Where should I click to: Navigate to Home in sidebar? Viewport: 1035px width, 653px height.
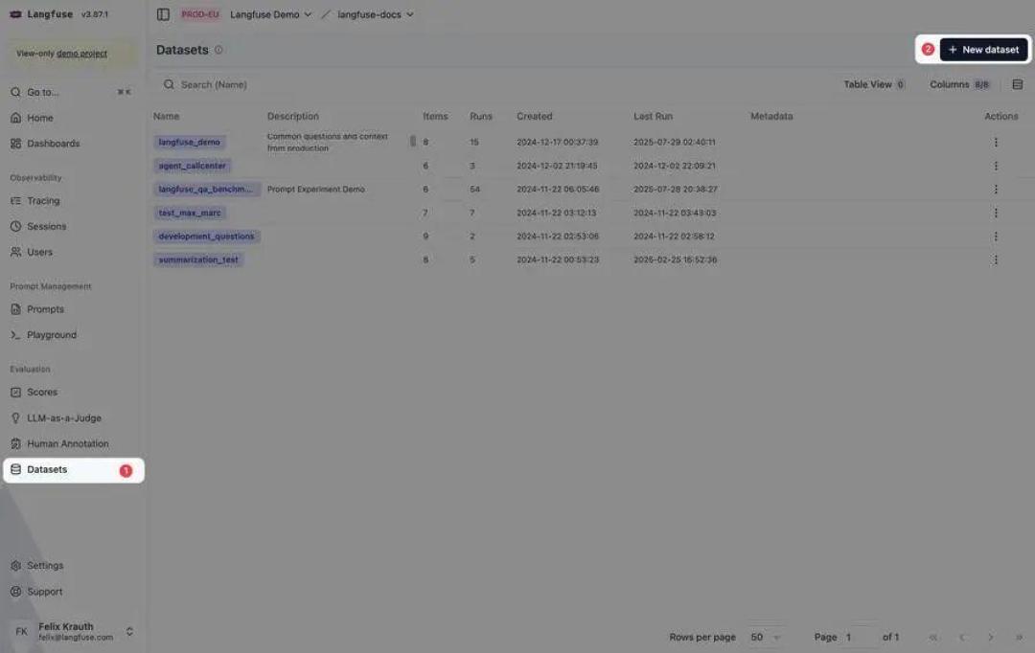coord(71,118)
